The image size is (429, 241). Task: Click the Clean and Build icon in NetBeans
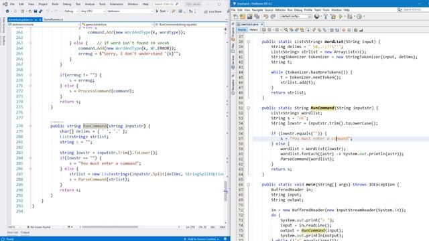(333, 16)
